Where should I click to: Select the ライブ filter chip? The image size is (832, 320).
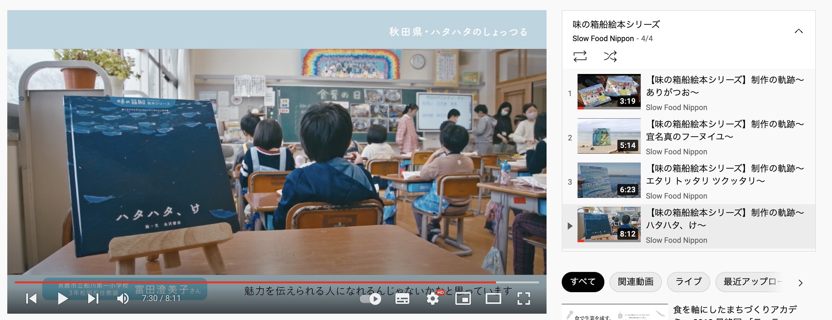click(688, 282)
